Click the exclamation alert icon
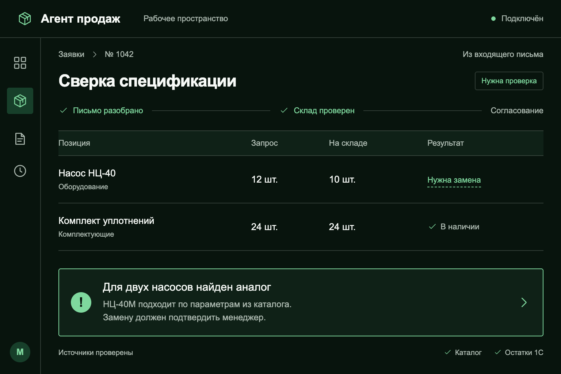 tap(81, 302)
